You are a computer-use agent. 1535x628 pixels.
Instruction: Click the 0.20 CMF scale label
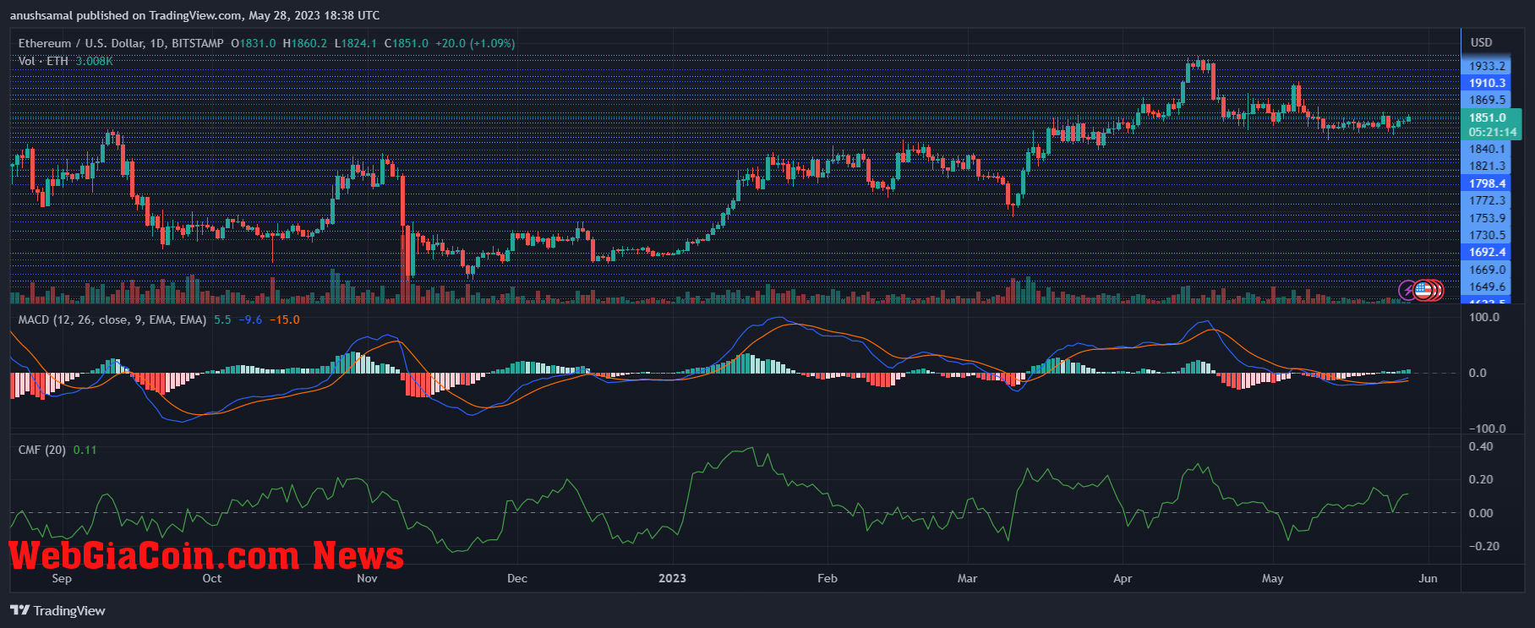point(1481,479)
